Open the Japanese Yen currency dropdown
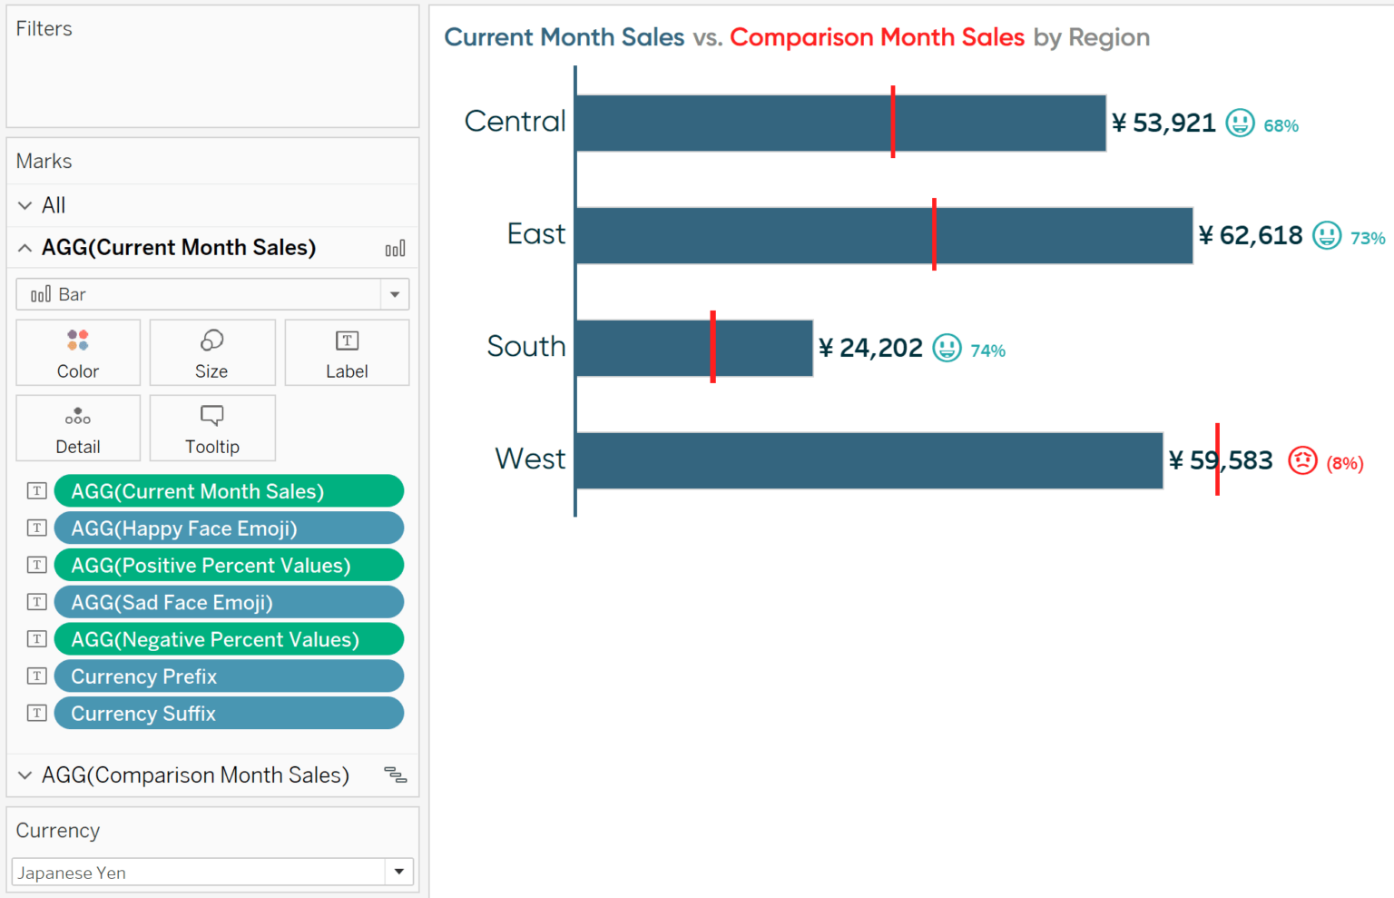The image size is (1394, 898). [x=398, y=872]
